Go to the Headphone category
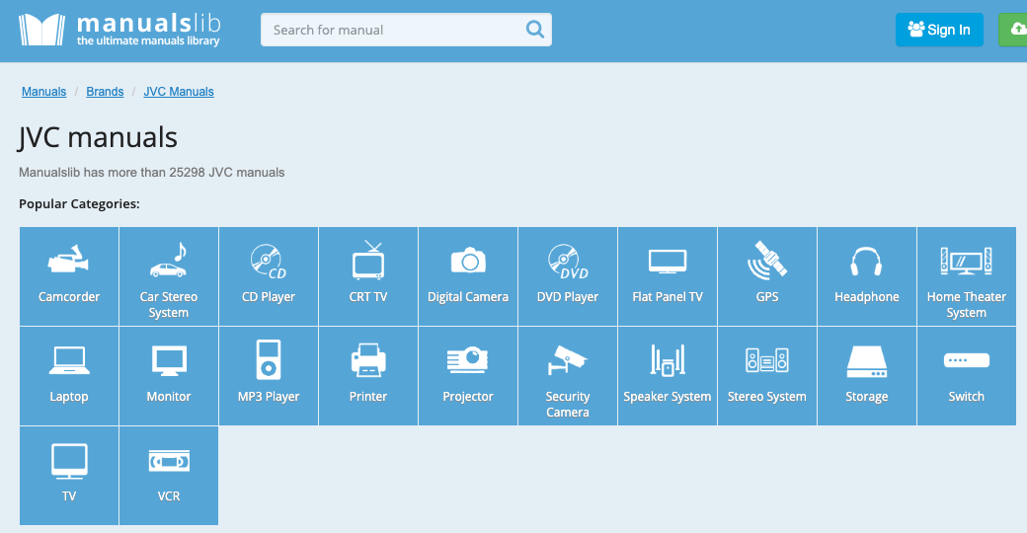Viewport: 1027px width, 533px height. pos(867,276)
